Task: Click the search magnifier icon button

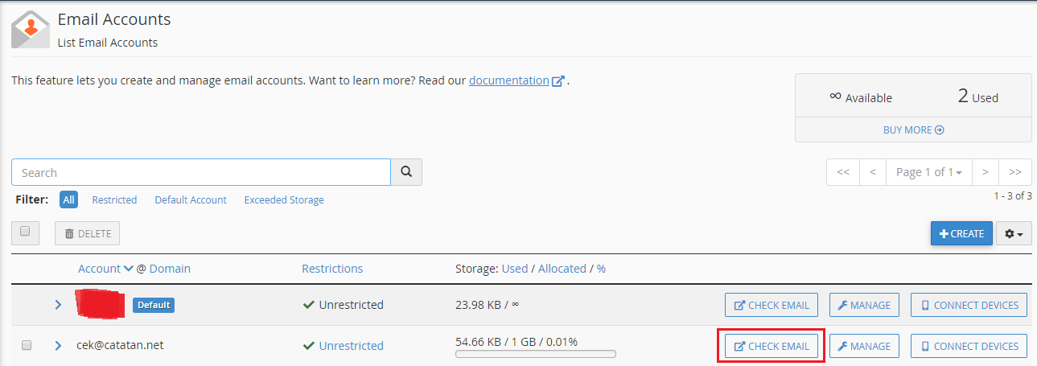Action: 406,172
